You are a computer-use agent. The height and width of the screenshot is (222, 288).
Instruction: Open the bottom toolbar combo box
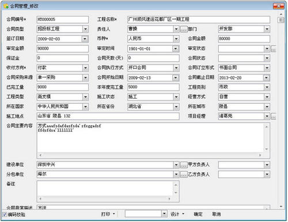click(x=164, y=214)
